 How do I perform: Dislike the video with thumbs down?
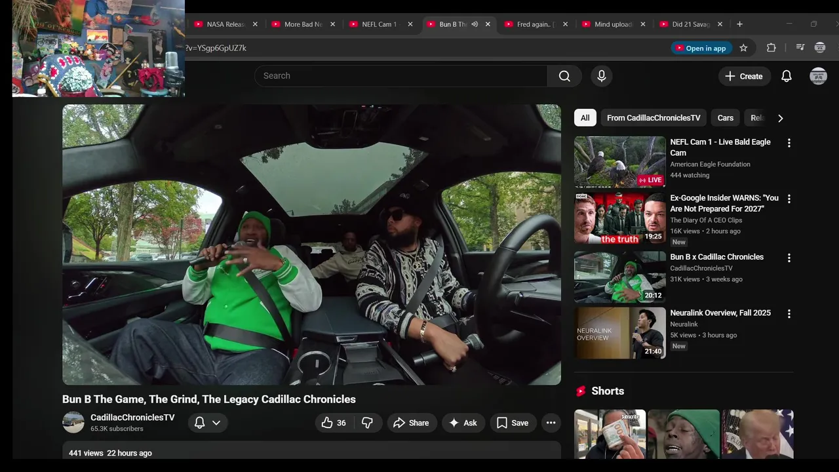(x=367, y=423)
